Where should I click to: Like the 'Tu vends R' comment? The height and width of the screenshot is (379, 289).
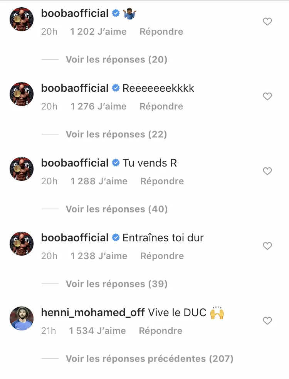coord(267,171)
